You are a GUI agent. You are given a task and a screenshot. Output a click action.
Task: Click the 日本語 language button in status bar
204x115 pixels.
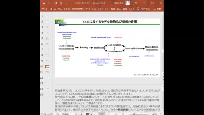[x=65, y=114]
